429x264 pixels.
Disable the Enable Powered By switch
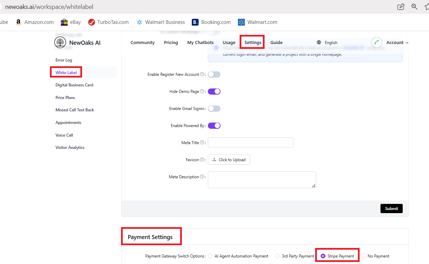point(214,126)
